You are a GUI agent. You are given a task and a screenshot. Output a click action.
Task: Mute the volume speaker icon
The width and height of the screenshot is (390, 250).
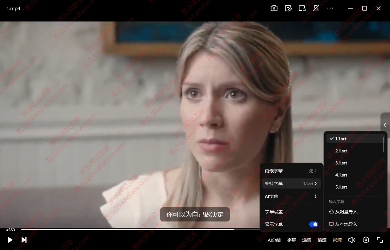coord(352,240)
